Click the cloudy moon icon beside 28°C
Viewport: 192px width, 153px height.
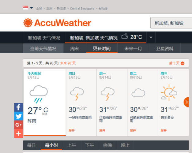(125, 36)
